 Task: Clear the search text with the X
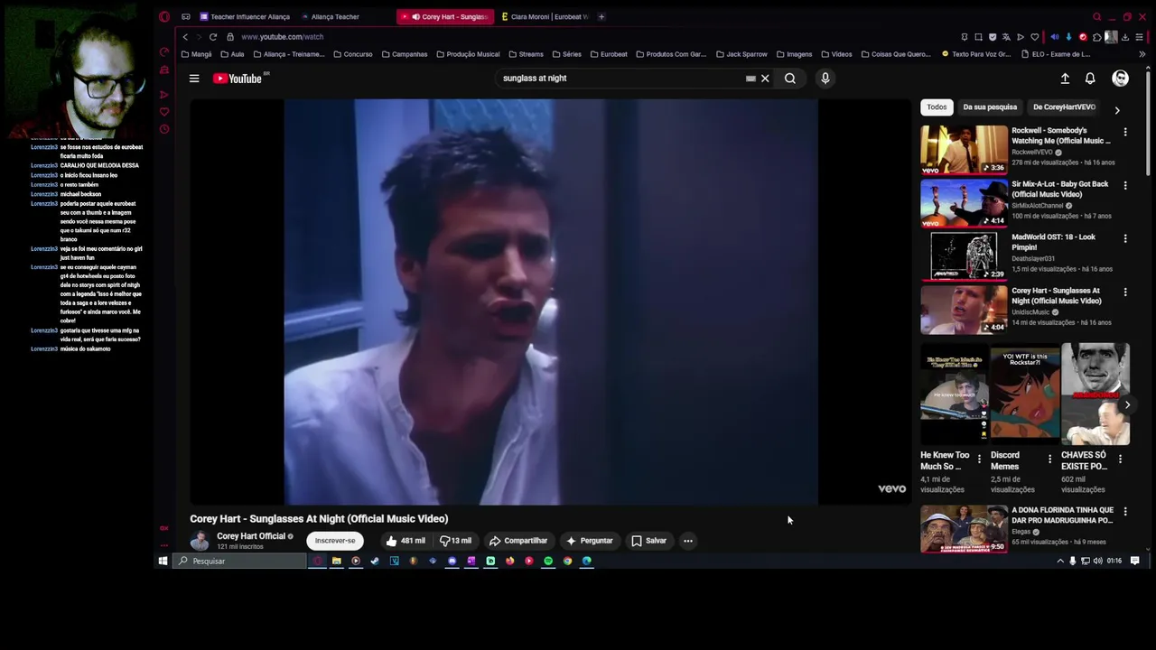pos(765,79)
